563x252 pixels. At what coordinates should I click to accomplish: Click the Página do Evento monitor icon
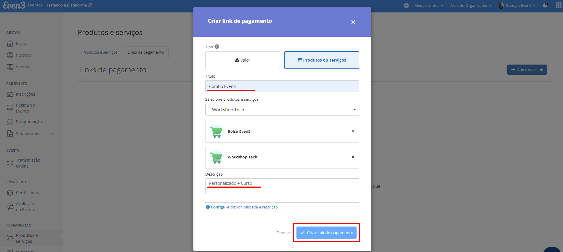pyautogui.click(x=10, y=108)
